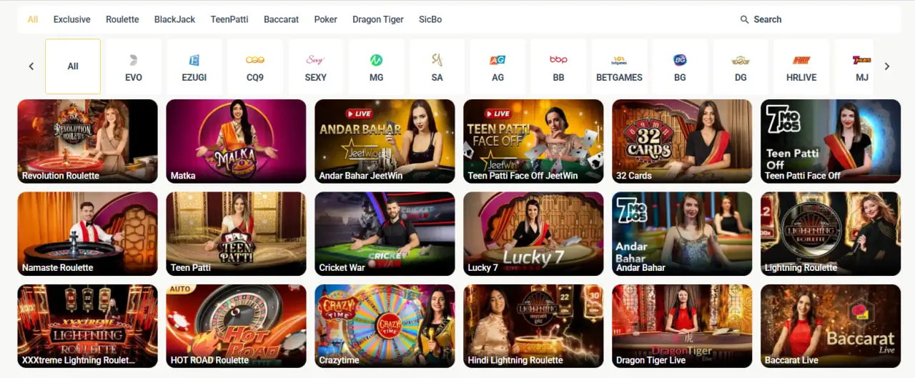
Task: Click the search magnifier icon
Action: (x=744, y=19)
